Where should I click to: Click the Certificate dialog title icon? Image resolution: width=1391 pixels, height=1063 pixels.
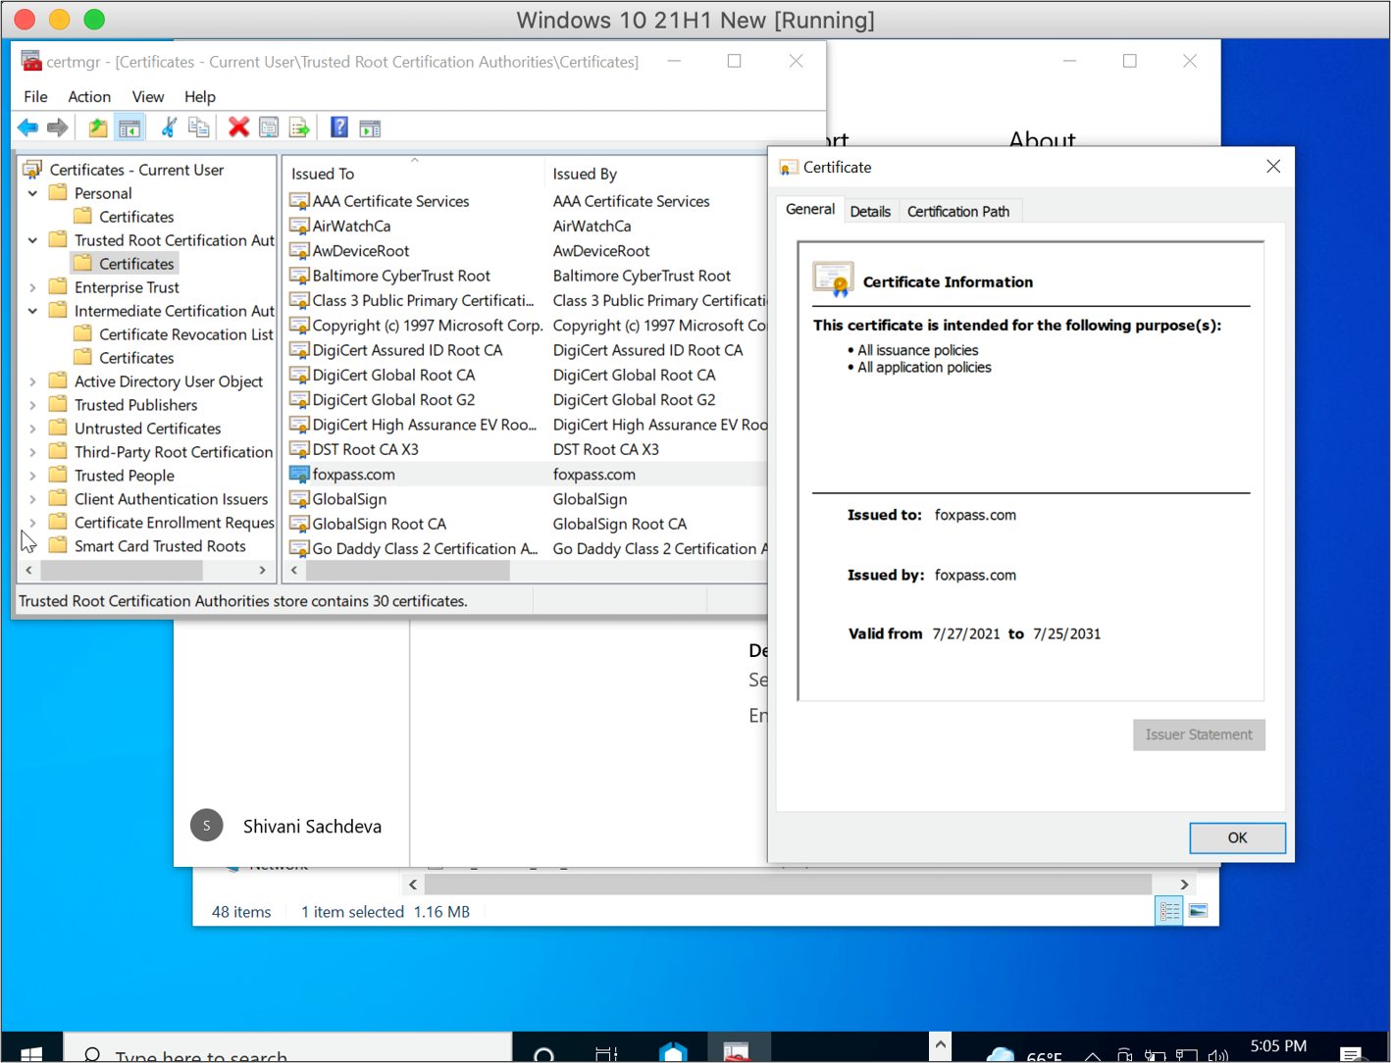pos(789,168)
